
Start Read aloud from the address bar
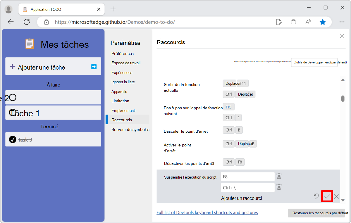click(x=308, y=22)
